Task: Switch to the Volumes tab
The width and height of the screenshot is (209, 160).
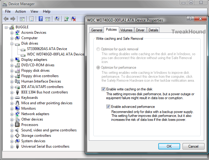Action: [126, 30]
